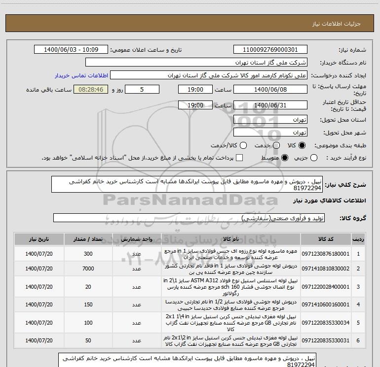
Task: Click quantity 7000 in row 2
Action: 88,268
